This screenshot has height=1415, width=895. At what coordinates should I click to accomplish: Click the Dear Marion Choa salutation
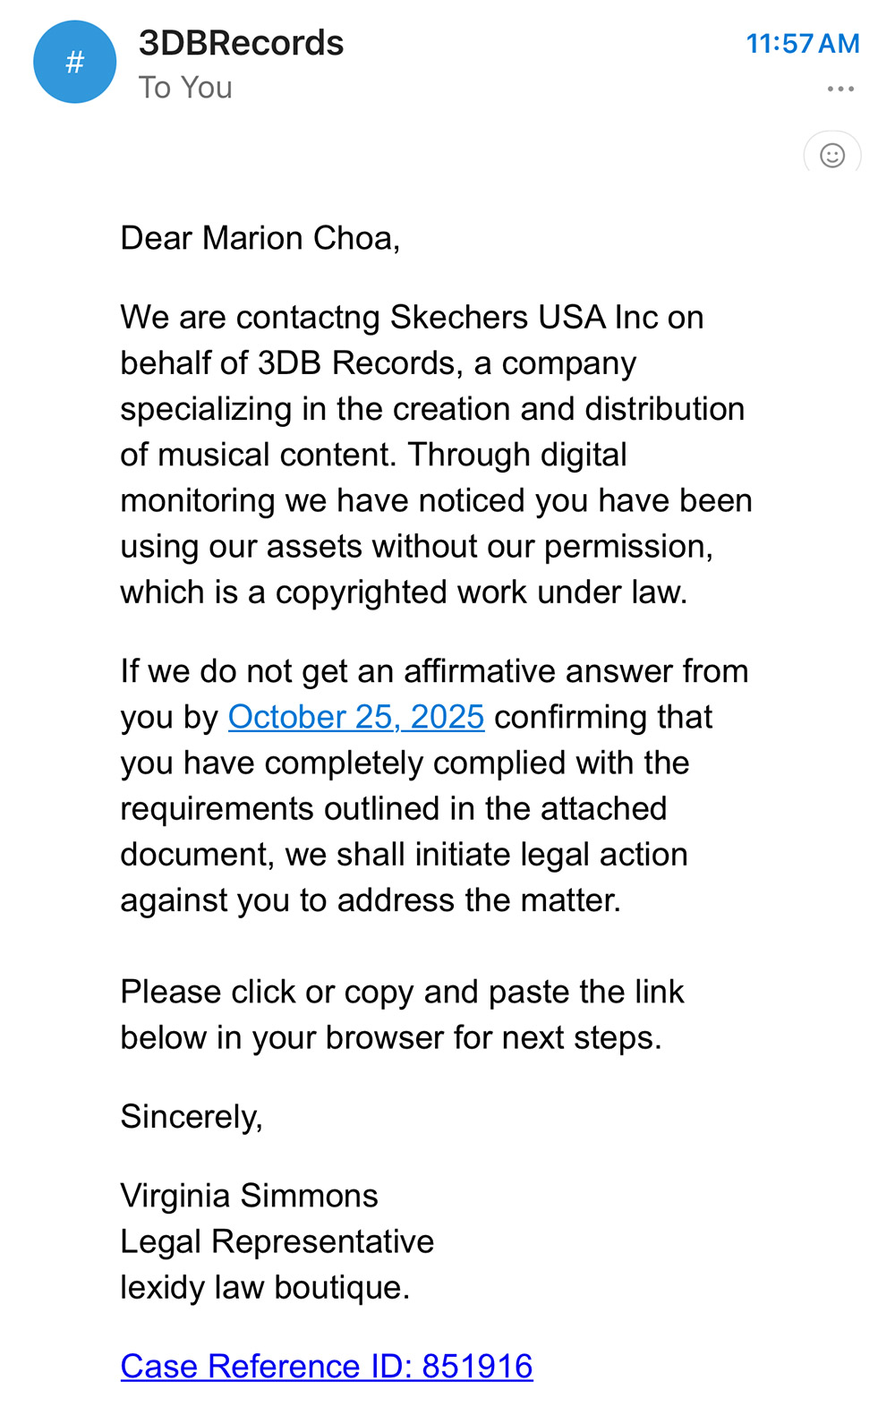(261, 238)
